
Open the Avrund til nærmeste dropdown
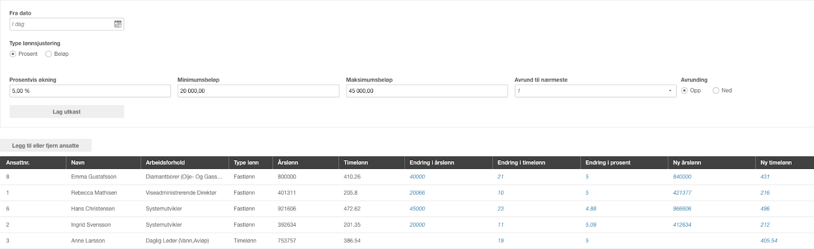[595, 91]
